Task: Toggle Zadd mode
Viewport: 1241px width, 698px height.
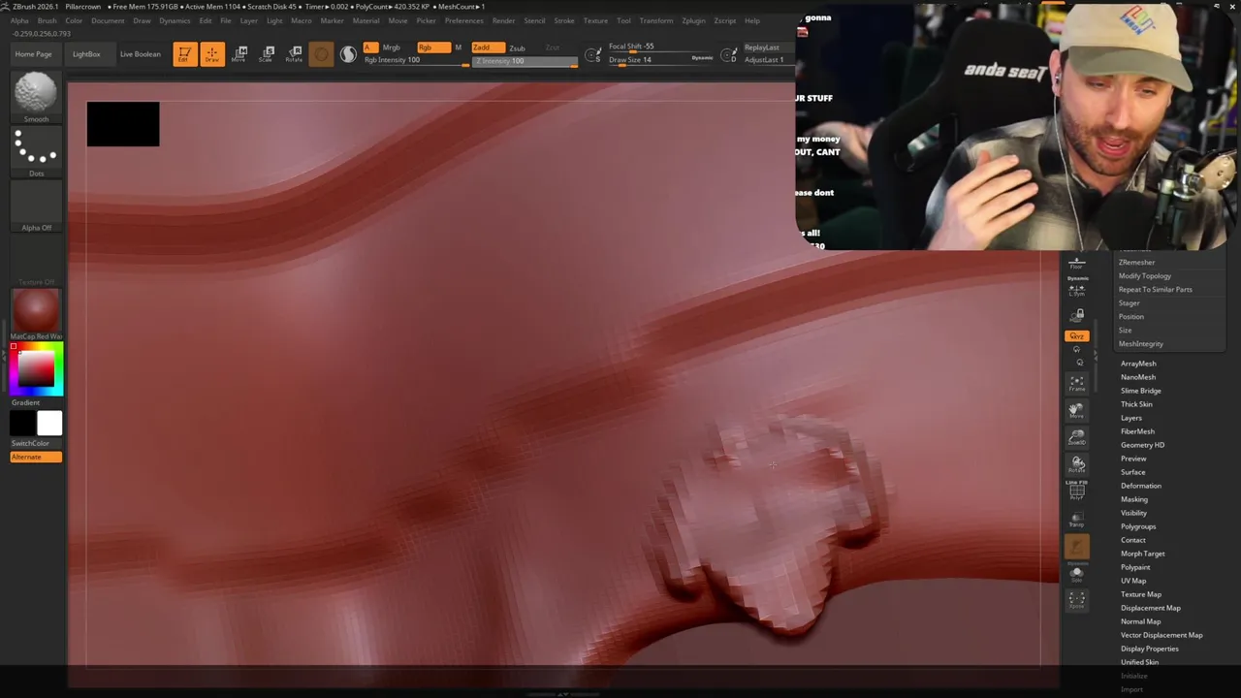Action: click(x=487, y=48)
